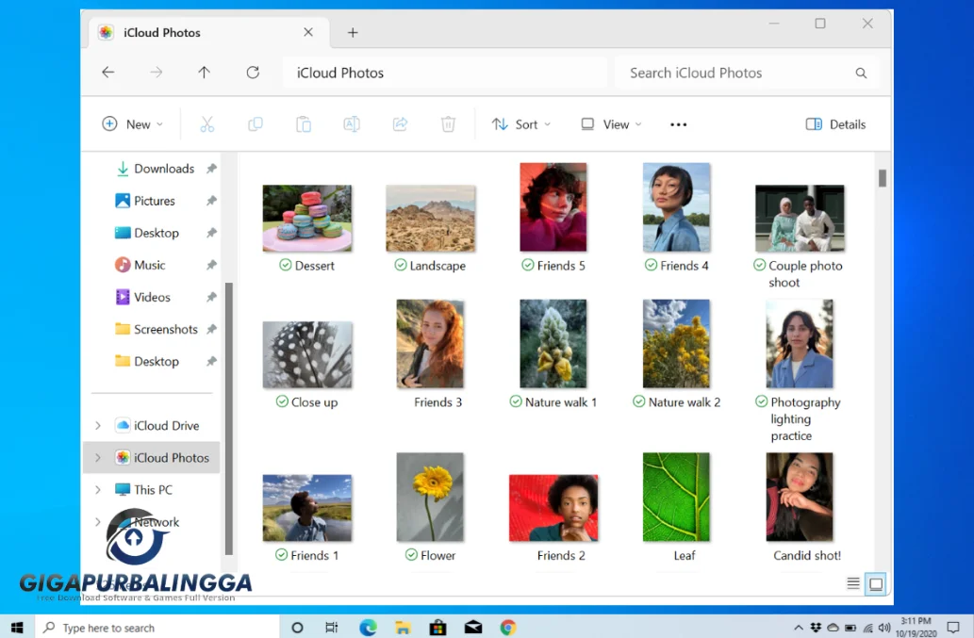This screenshot has width=974, height=638.
Task: Expand the This PC tree node
Action: [97, 490]
